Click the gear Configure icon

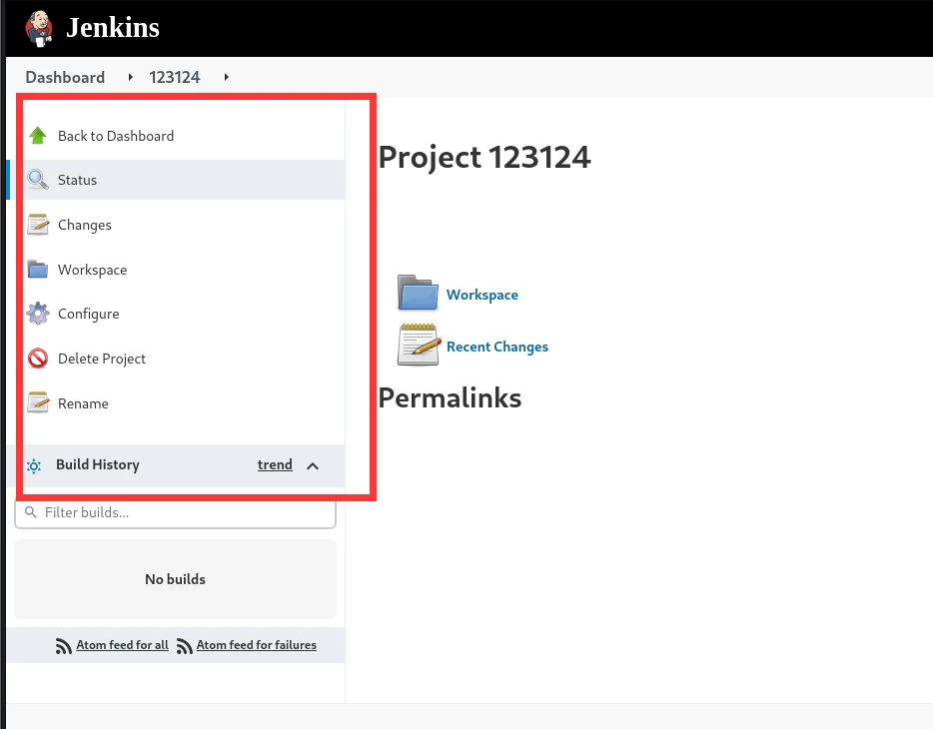pos(38,314)
